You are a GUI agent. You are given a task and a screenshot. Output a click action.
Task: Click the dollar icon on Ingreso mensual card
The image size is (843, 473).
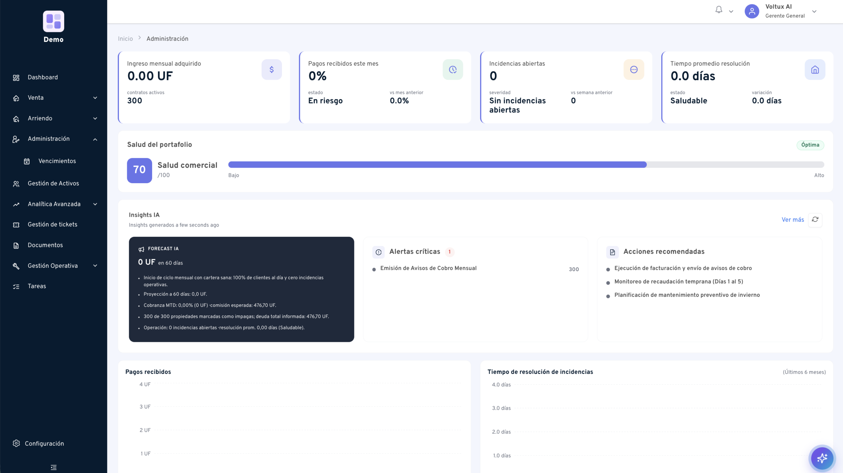click(x=272, y=70)
